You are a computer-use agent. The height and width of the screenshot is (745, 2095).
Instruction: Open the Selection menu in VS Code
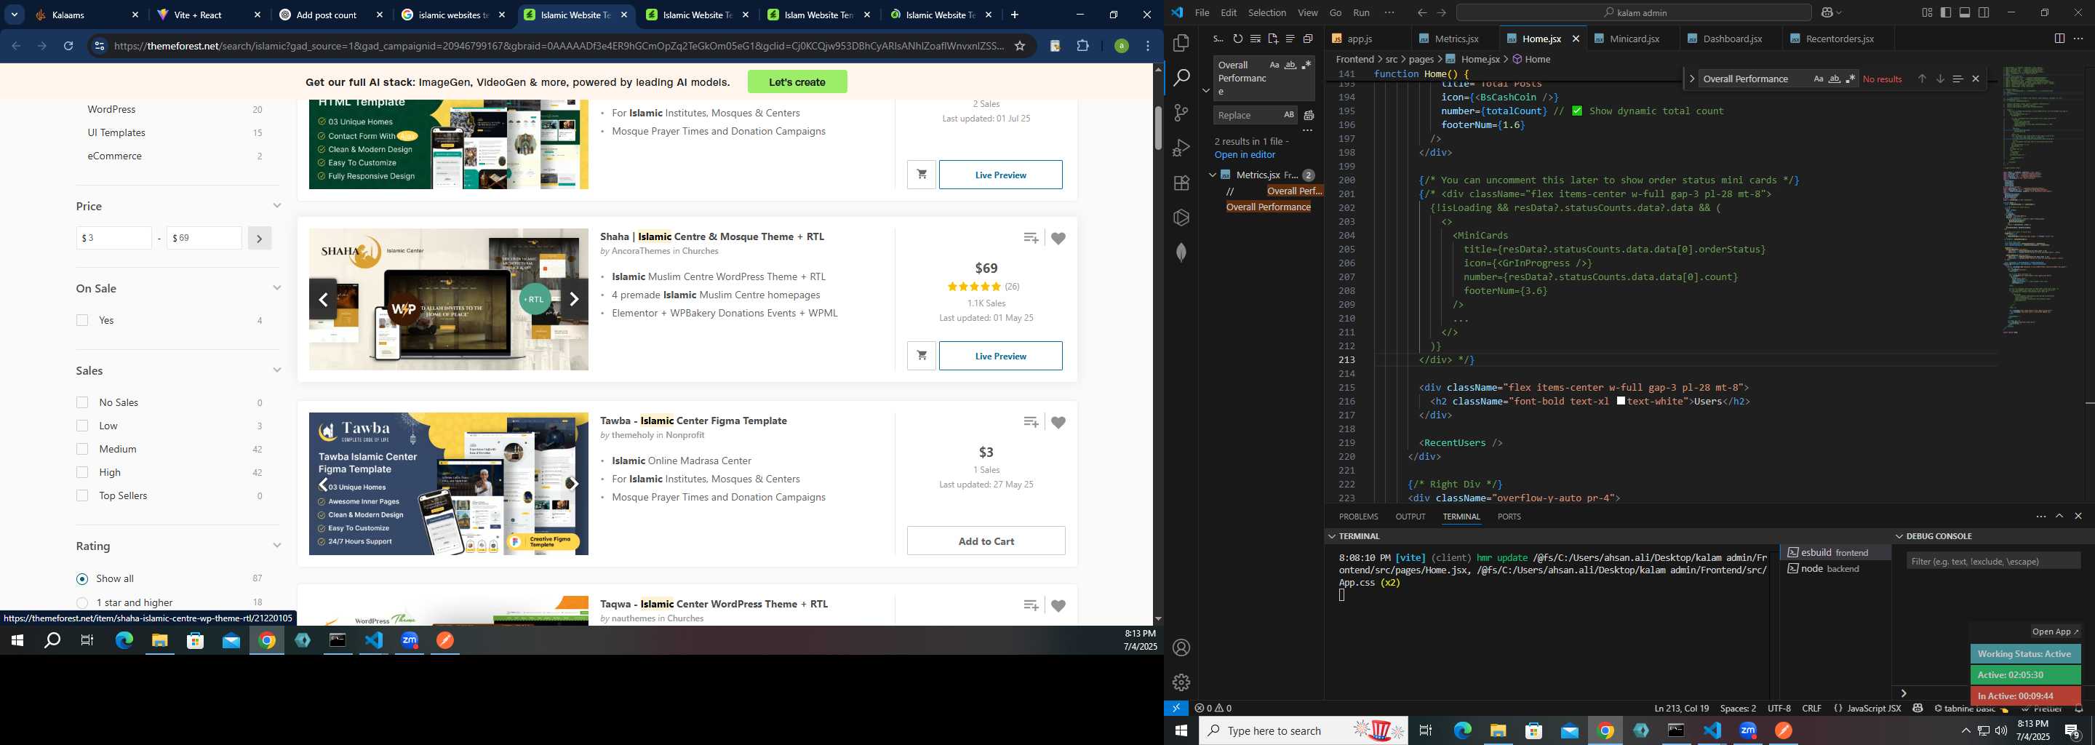(1267, 12)
